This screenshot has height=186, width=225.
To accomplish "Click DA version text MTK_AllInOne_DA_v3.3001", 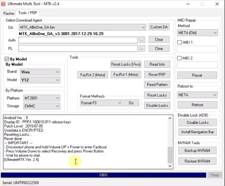I will coord(61,34).
